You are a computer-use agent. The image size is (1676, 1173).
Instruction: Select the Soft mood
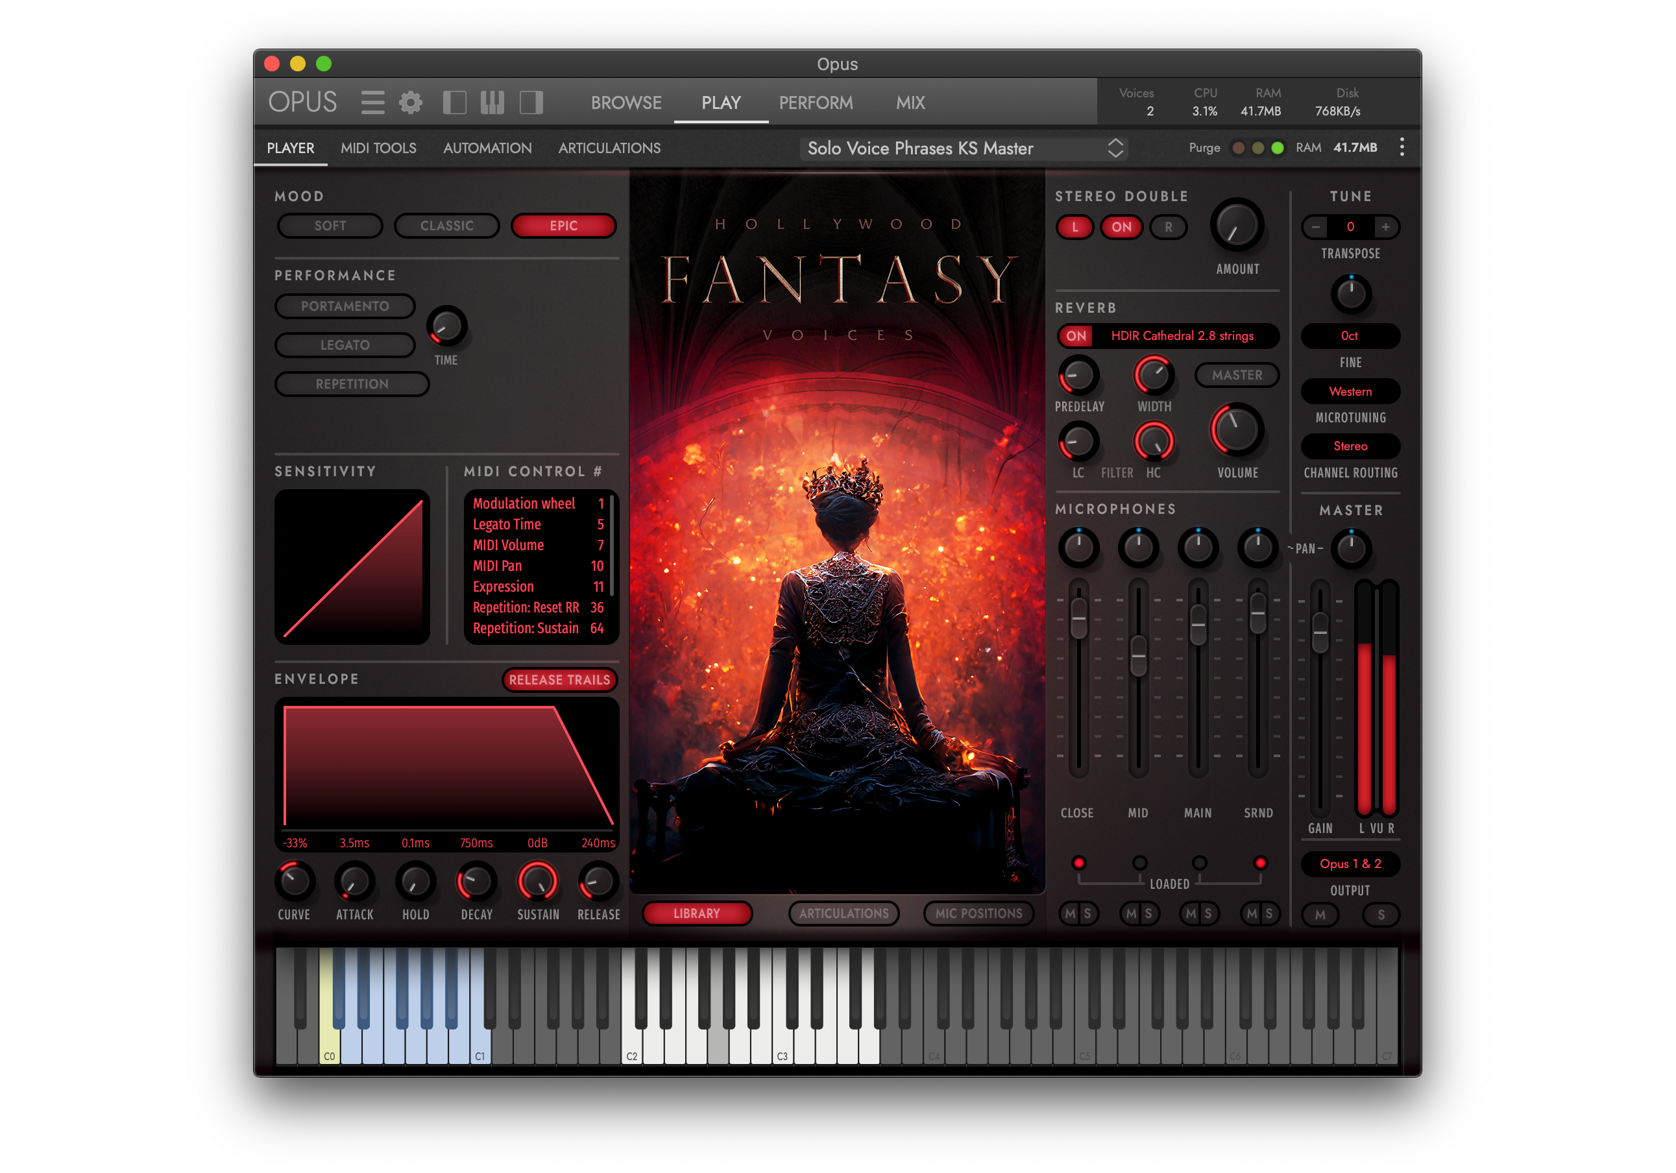point(330,226)
